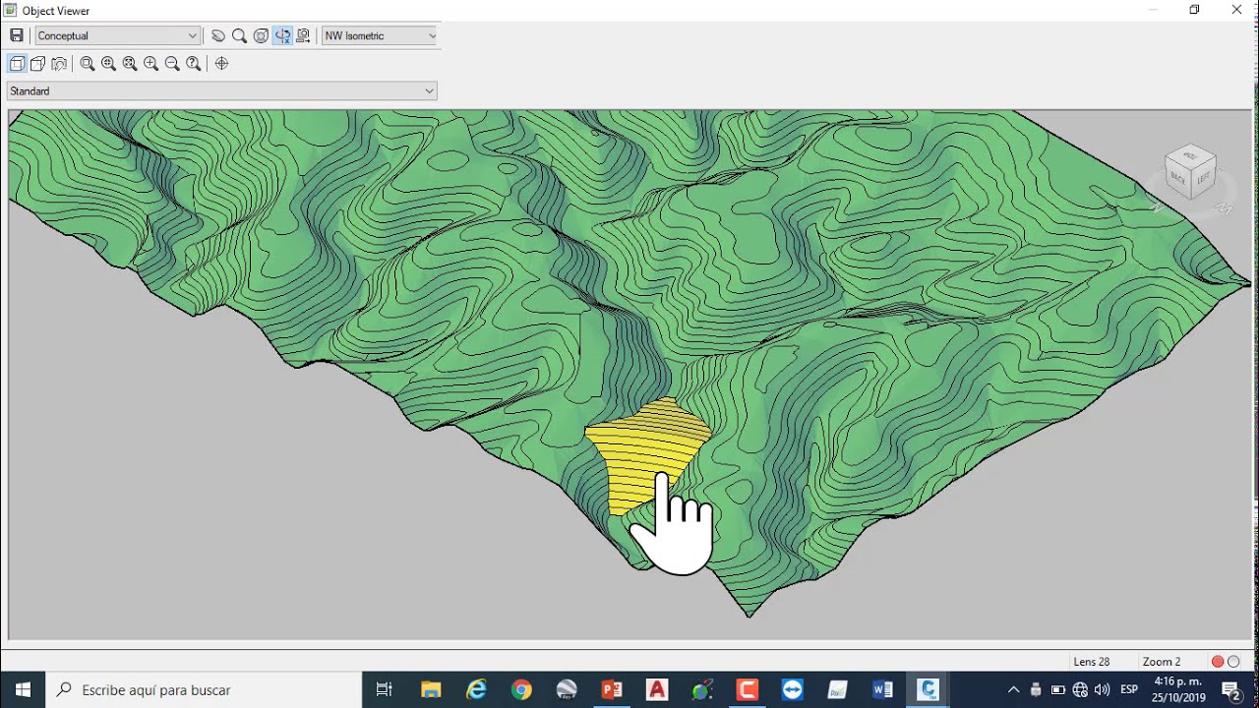The image size is (1259, 708).
Task: Click the white circle status indicator
Action: coord(1233,662)
